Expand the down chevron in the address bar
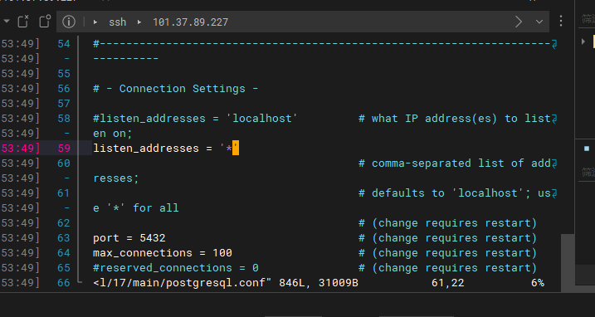 (x=539, y=22)
